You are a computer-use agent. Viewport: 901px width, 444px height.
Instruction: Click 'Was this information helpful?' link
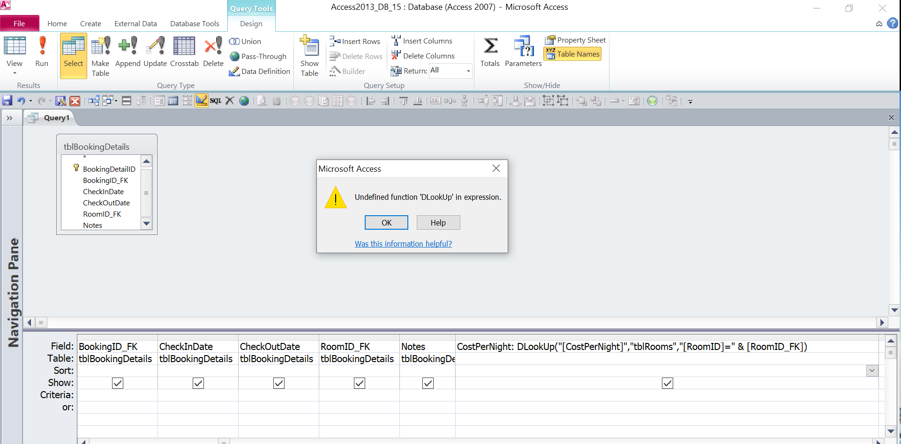pos(403,244)
